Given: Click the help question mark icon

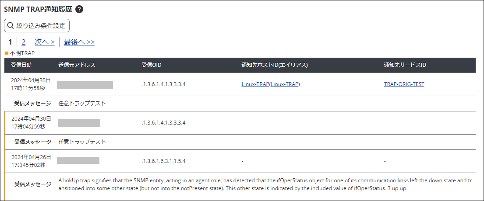Looking at the screenshot, I should [x=79, y=10].
